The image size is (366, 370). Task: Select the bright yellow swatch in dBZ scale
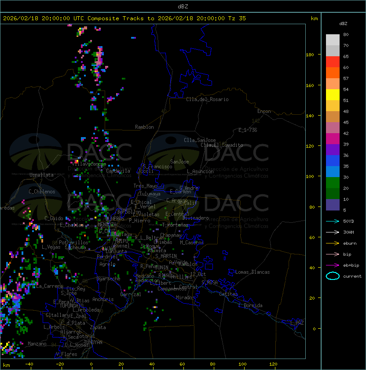point(333,95)
